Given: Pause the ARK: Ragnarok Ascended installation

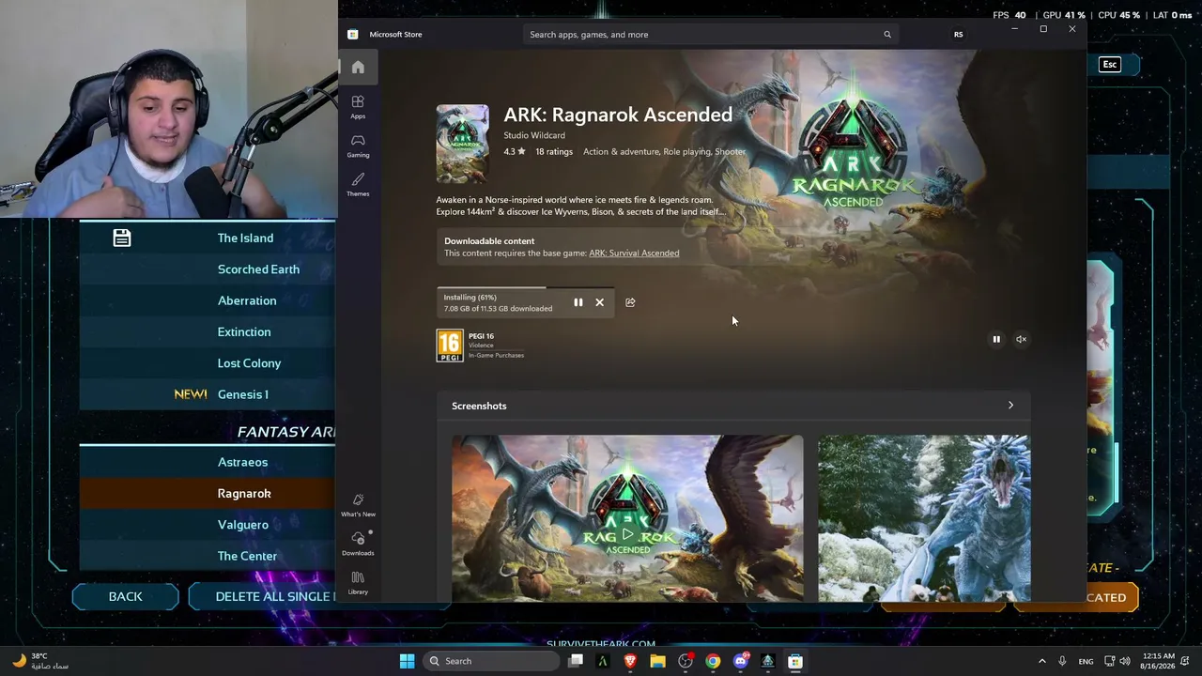Looking at the screenshot, I should point(578,302).
